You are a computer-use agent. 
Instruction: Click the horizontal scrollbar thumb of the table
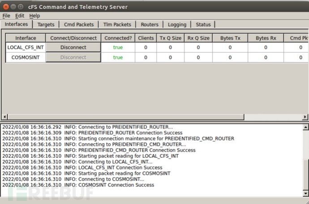tap(126, 117)
